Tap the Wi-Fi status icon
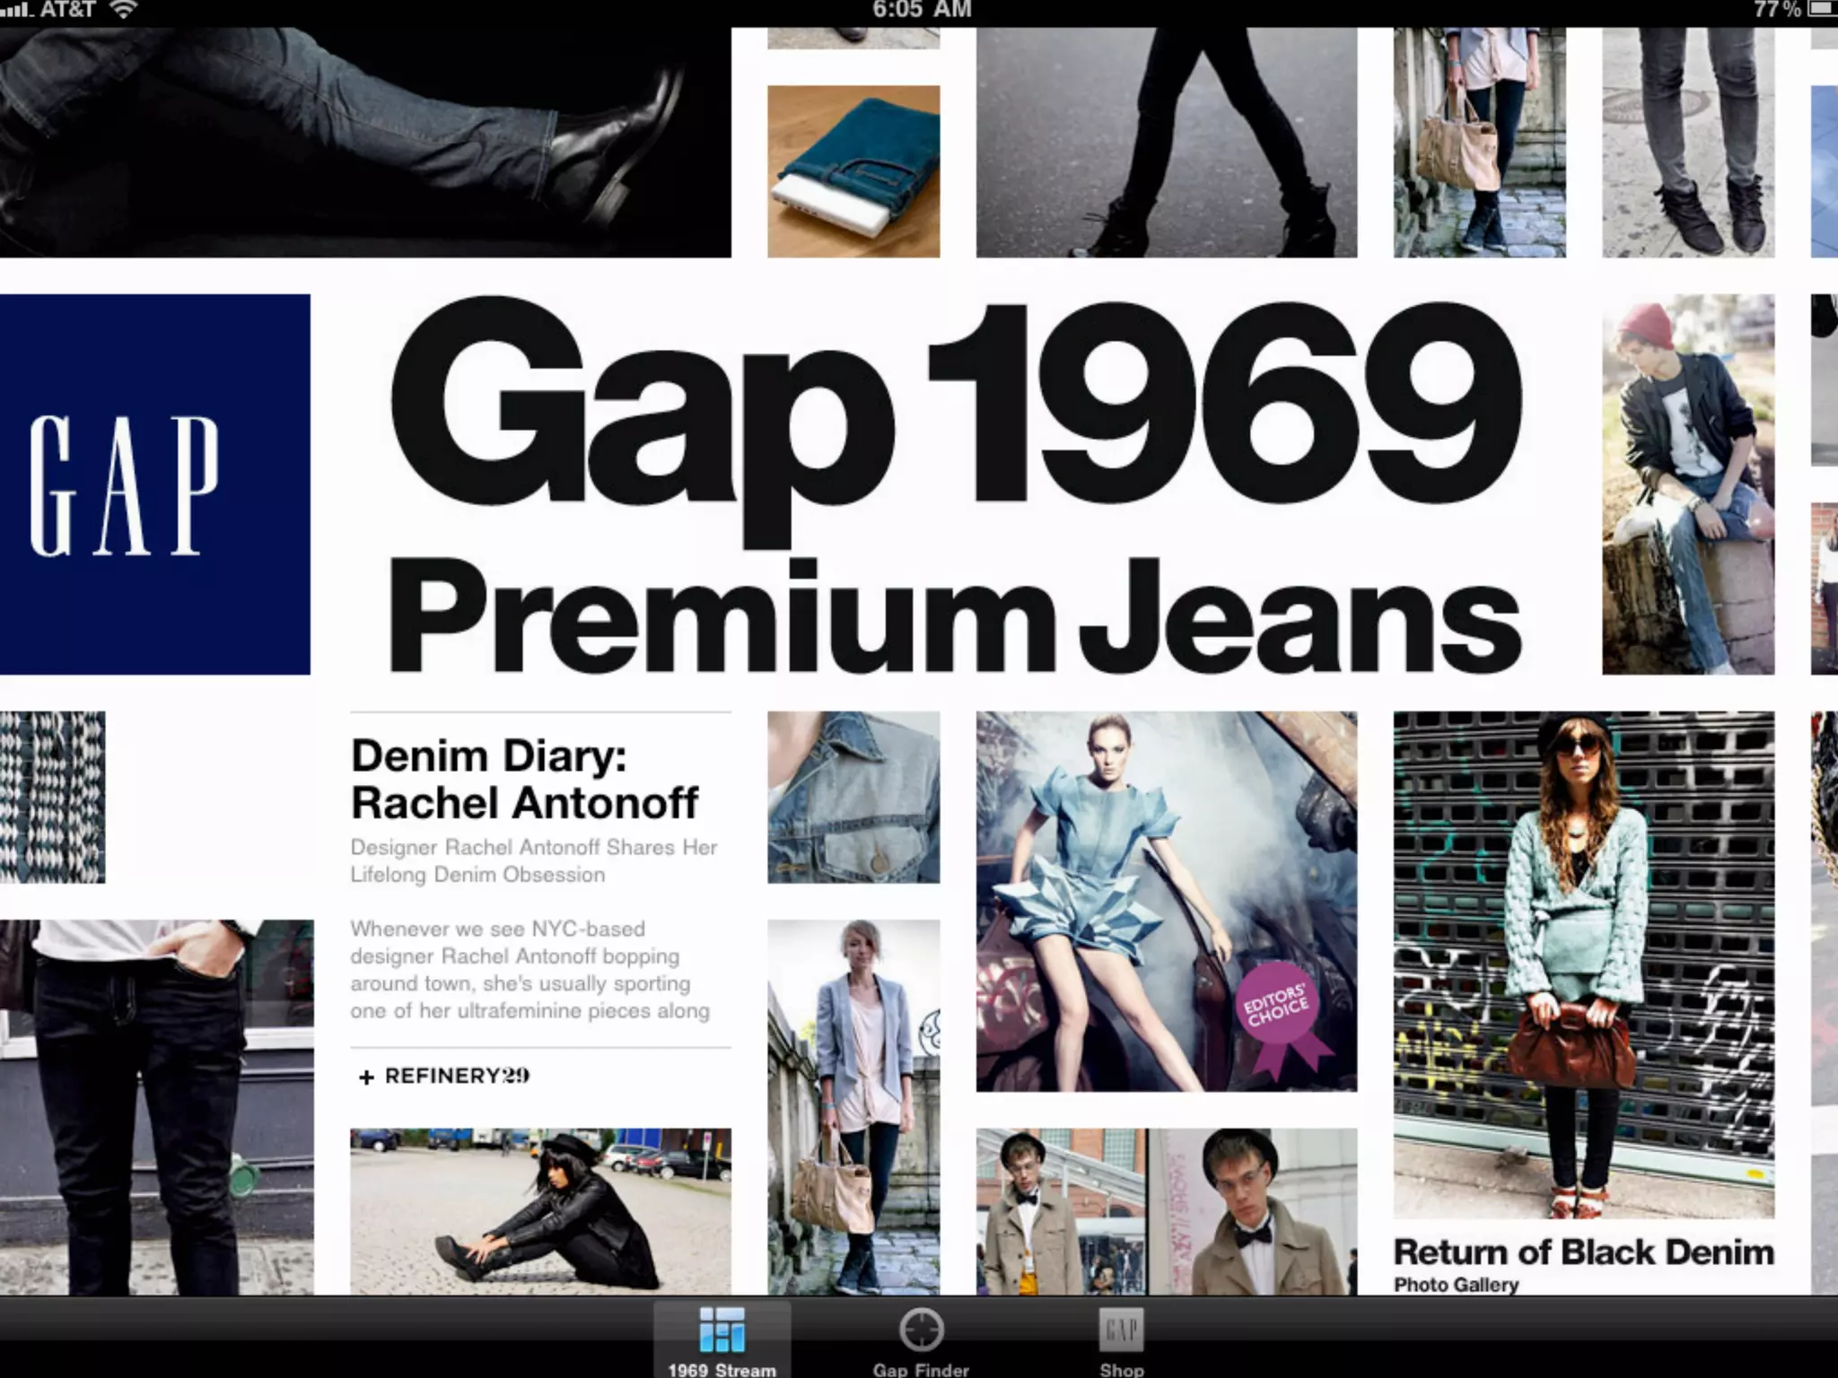 click(x=123, y=10)
